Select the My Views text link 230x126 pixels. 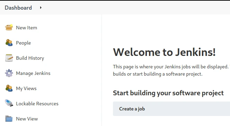26,89
